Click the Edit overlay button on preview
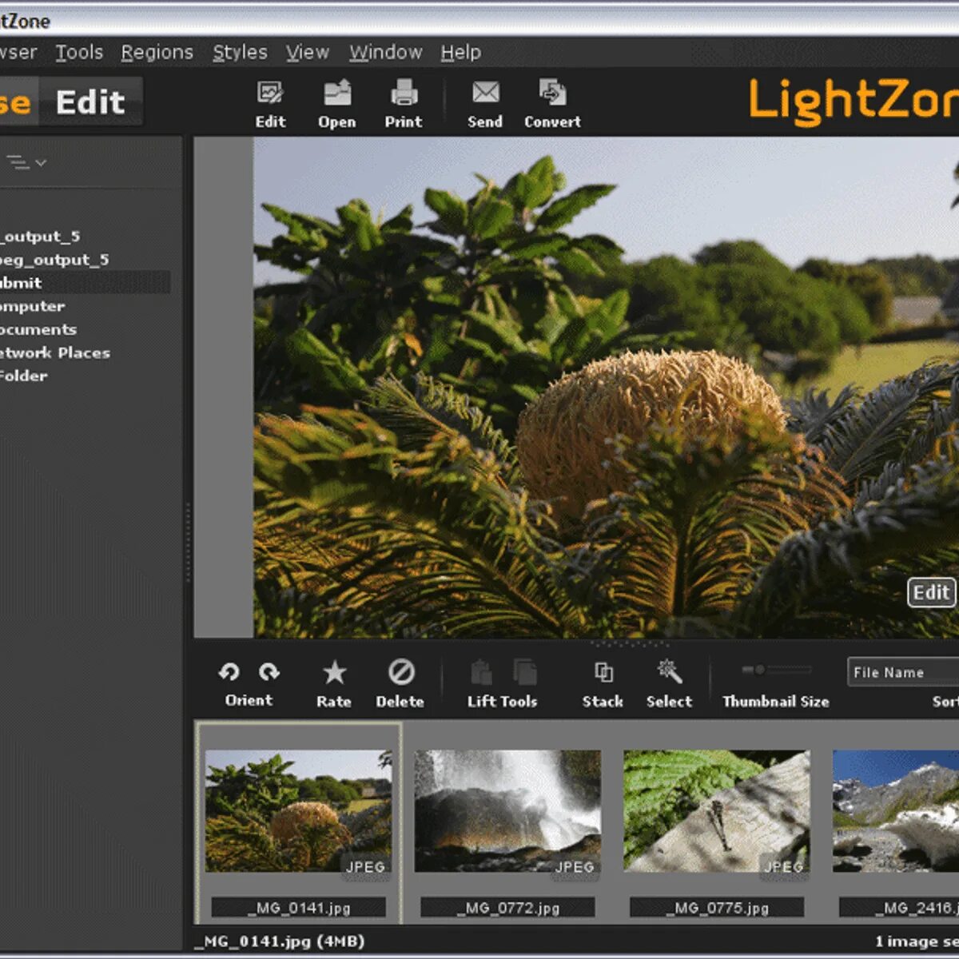959x959 pixels. click(931, 592)
